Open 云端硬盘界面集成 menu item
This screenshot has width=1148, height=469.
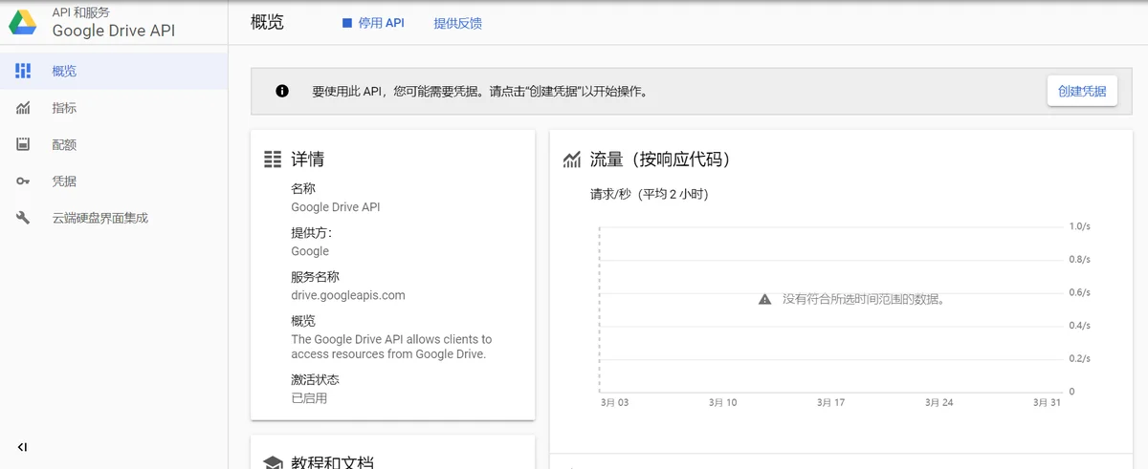(114, 218)
